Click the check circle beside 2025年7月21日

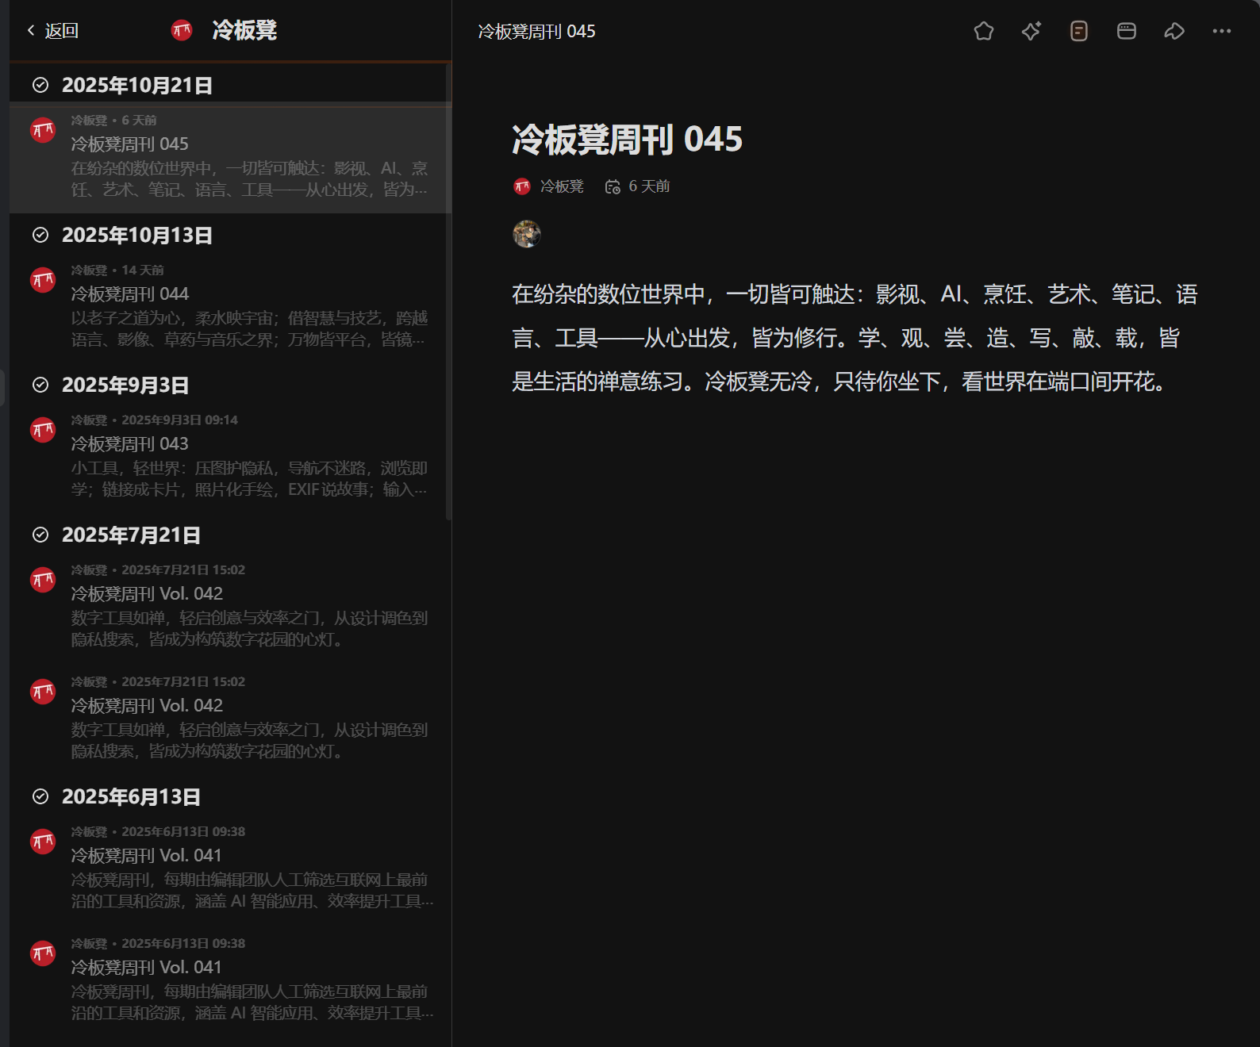click(40, 535)
